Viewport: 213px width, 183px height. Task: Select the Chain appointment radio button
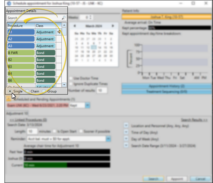tap(27, 91)
